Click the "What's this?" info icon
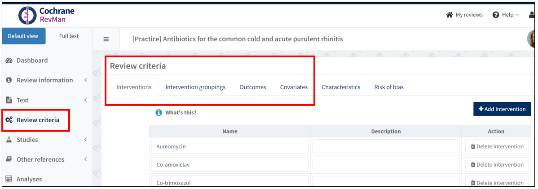Screen dimensions: 538x189 click(x=159, y=112)
